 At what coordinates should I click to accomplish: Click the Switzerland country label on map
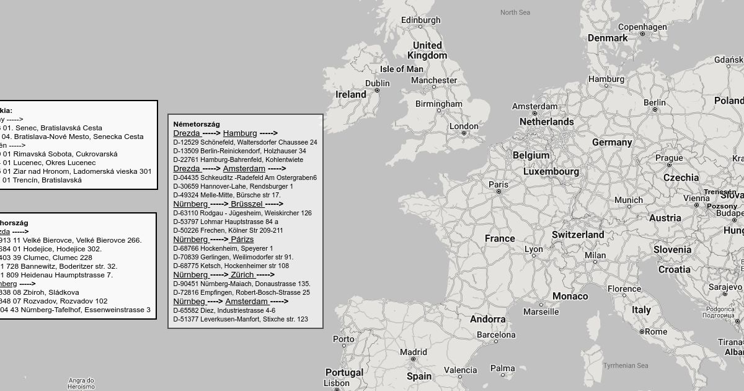[578, 235]
